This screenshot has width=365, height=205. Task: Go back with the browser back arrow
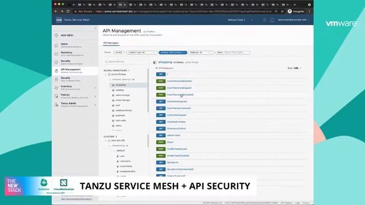[x=56, y=11]
